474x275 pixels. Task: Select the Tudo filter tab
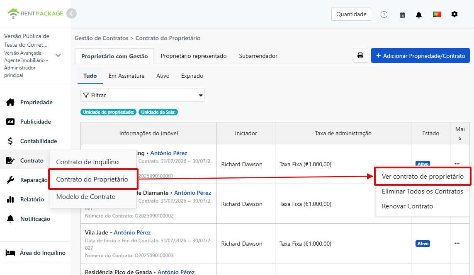(90, 76)
